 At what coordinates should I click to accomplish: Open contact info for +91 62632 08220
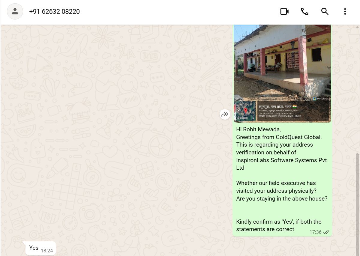(x=54, y=12)
